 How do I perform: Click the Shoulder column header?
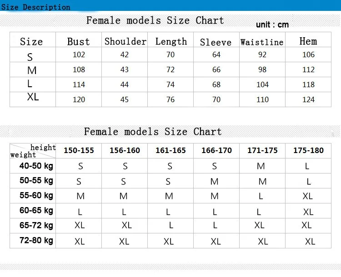(125, 41)
